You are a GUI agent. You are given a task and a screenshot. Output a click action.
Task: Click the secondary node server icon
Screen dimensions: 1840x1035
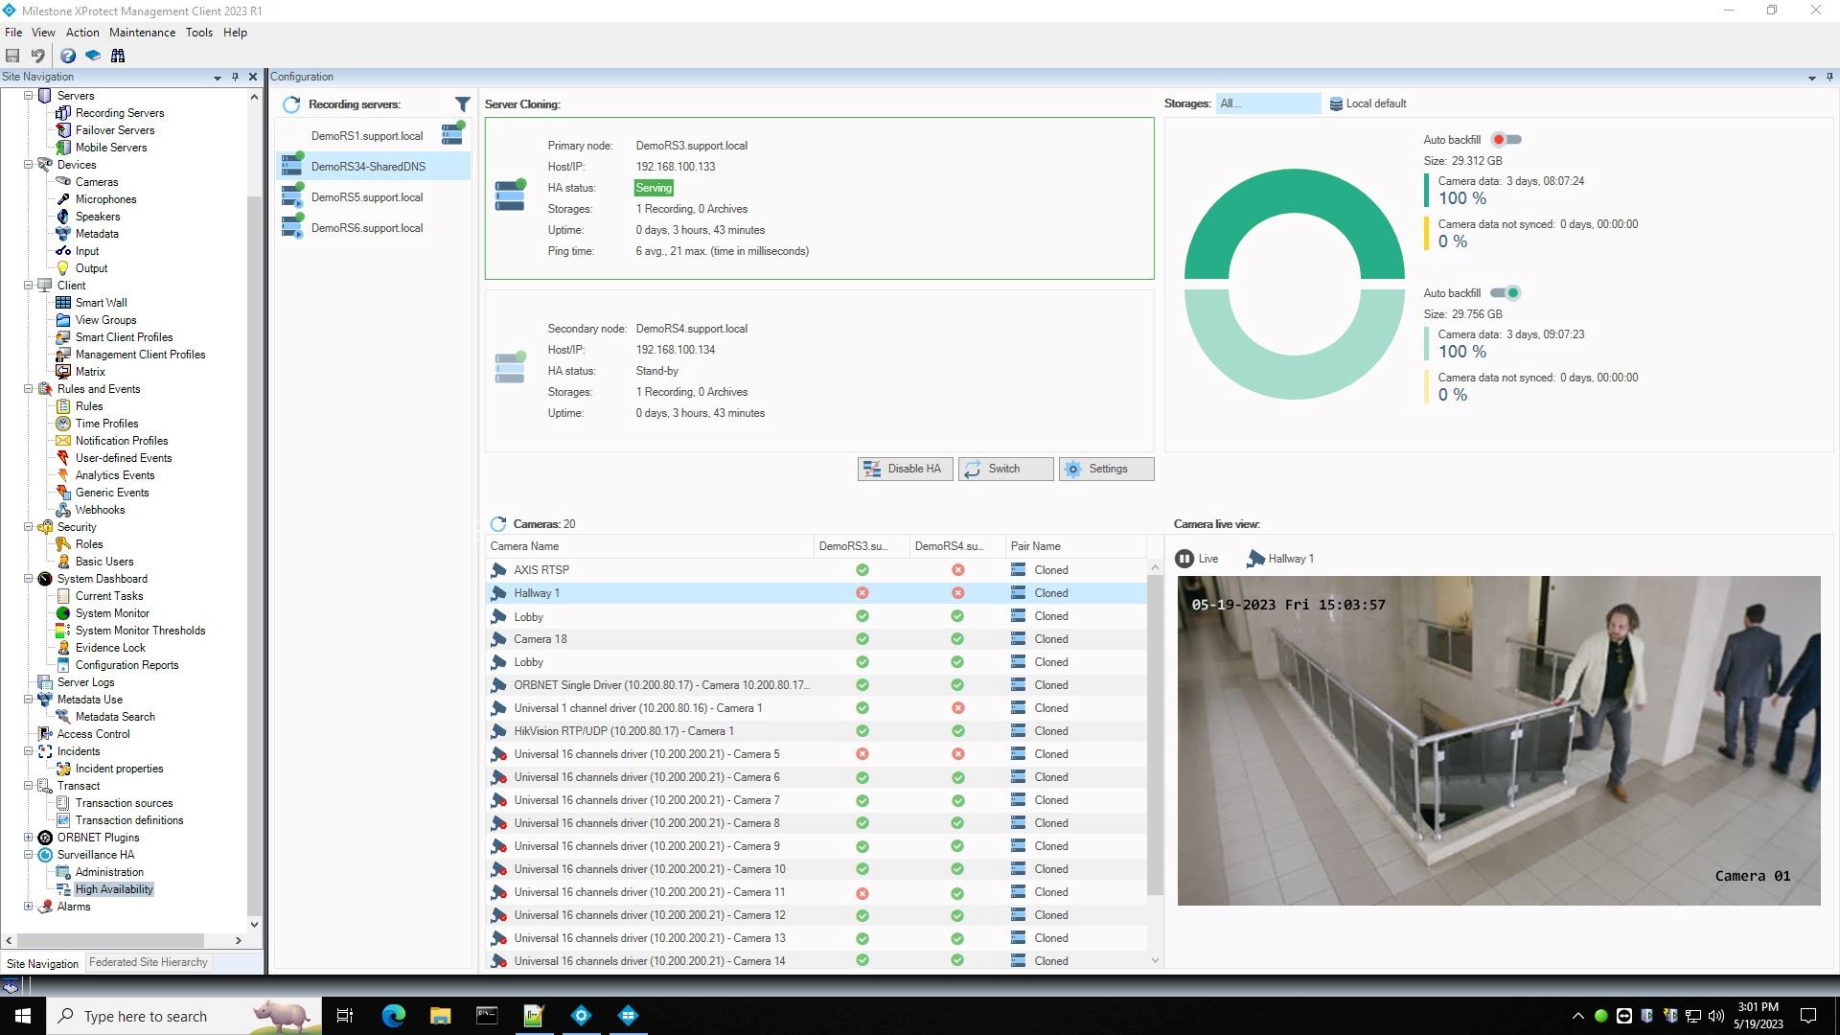[510, 368]
